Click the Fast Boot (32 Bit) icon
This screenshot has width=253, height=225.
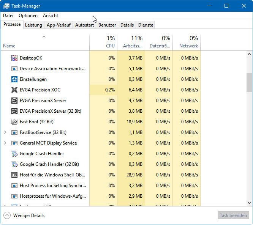point(14,122)
